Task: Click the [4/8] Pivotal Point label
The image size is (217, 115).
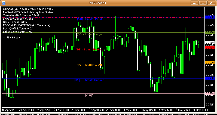Action: point(89,19)
